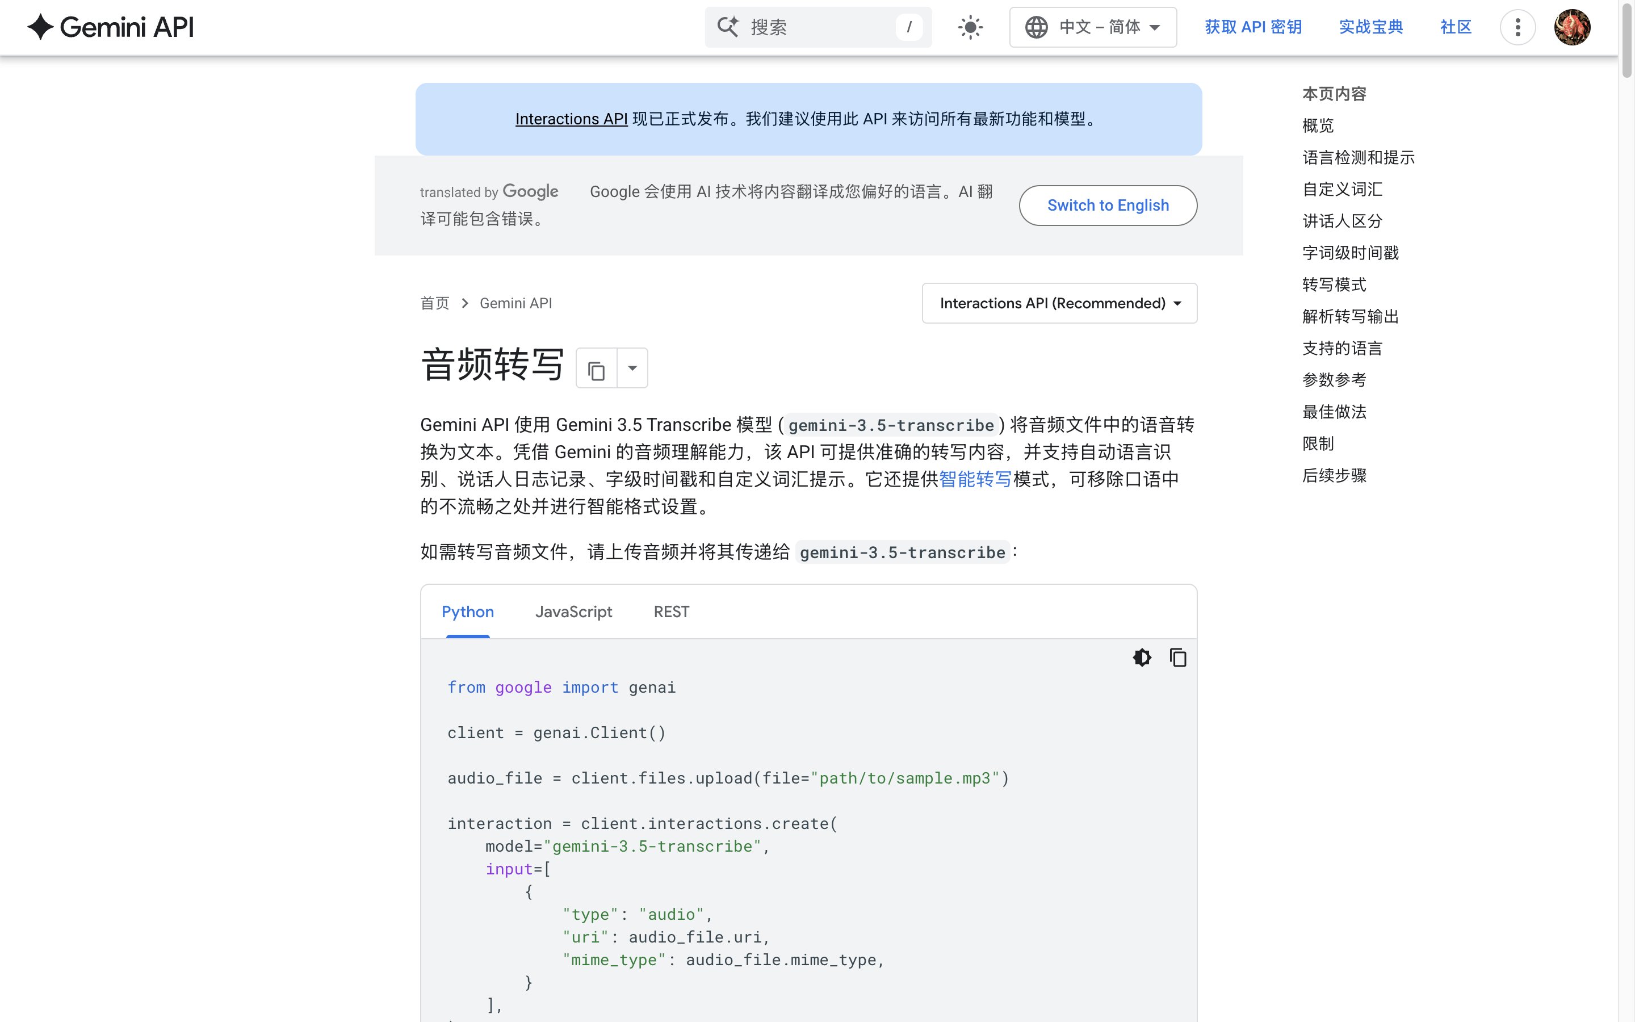Jump to 后续步骤 section
The height and width of the screenshot is (1022, 1635).
(1334, 475)
